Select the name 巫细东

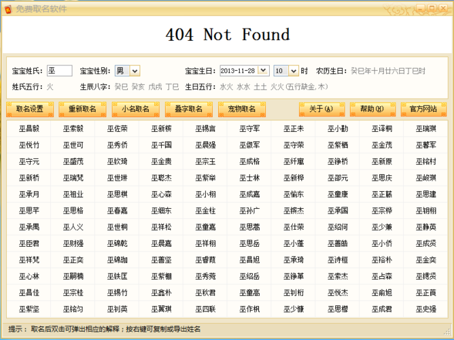coord(161,211)
